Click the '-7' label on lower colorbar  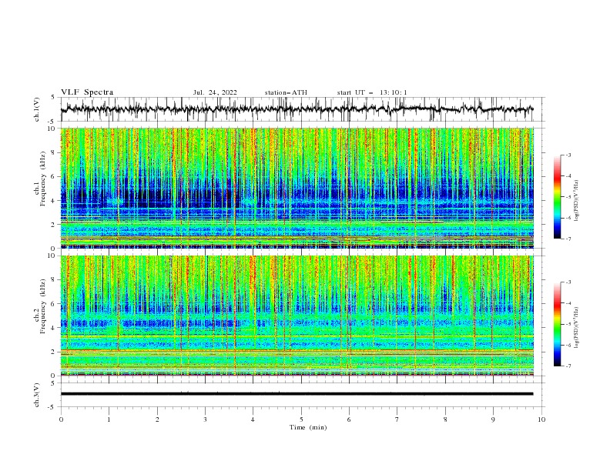568,366
